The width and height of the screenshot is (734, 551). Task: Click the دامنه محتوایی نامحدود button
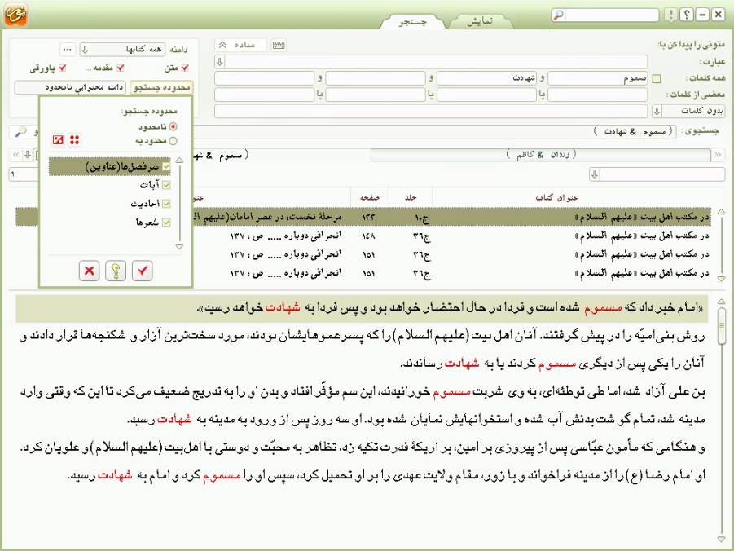click(70, 87)
